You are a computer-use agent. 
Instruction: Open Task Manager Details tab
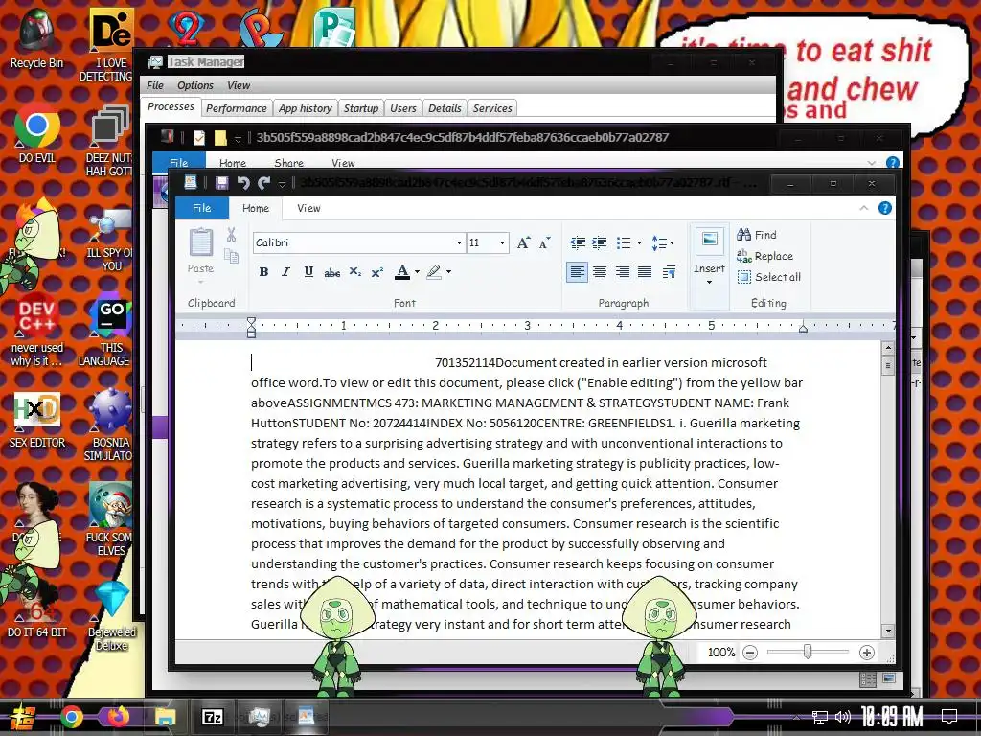coord(445,108)
